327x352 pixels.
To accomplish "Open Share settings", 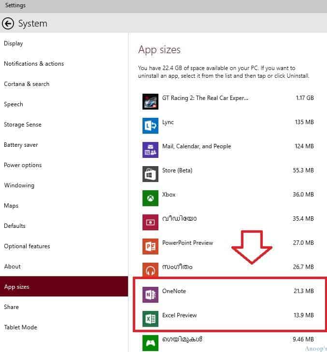I will point(64,307).
